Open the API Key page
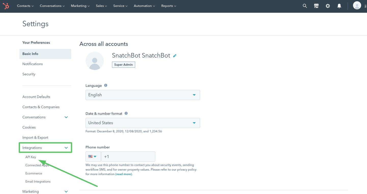Screen dimensions: 367x194 (x=31, y=157)
